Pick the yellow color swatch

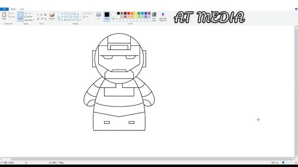[x=135, y=13]
